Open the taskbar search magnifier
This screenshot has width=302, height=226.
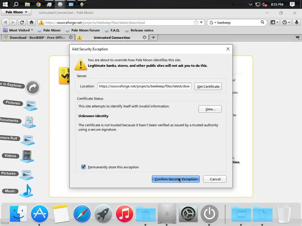(x=16, y=4)
